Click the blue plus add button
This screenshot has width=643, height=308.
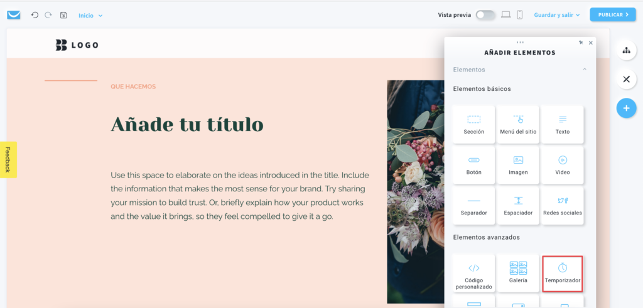tap(626, 108)
